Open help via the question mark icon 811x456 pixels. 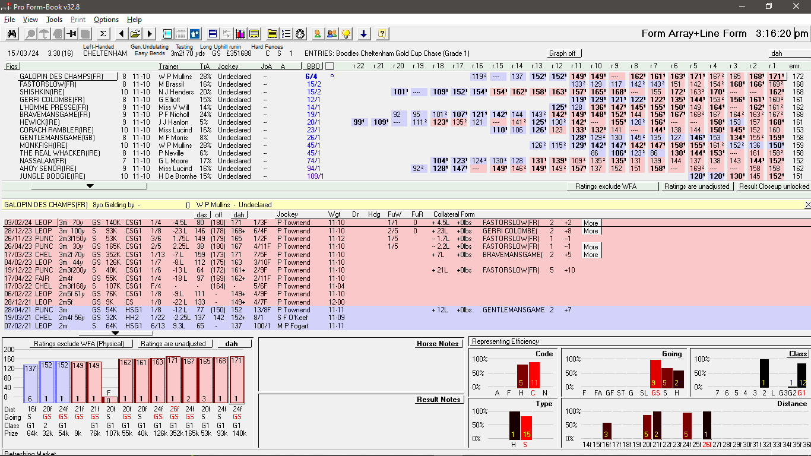tap(383, 34)
